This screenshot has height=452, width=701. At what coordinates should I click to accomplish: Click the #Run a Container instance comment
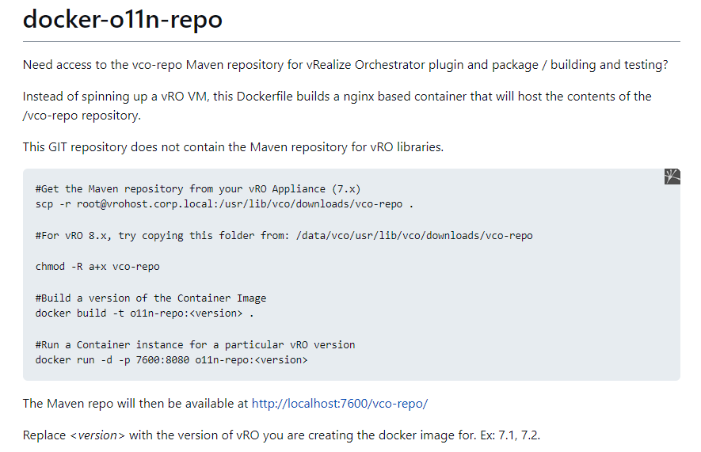[x=195, y=344]
